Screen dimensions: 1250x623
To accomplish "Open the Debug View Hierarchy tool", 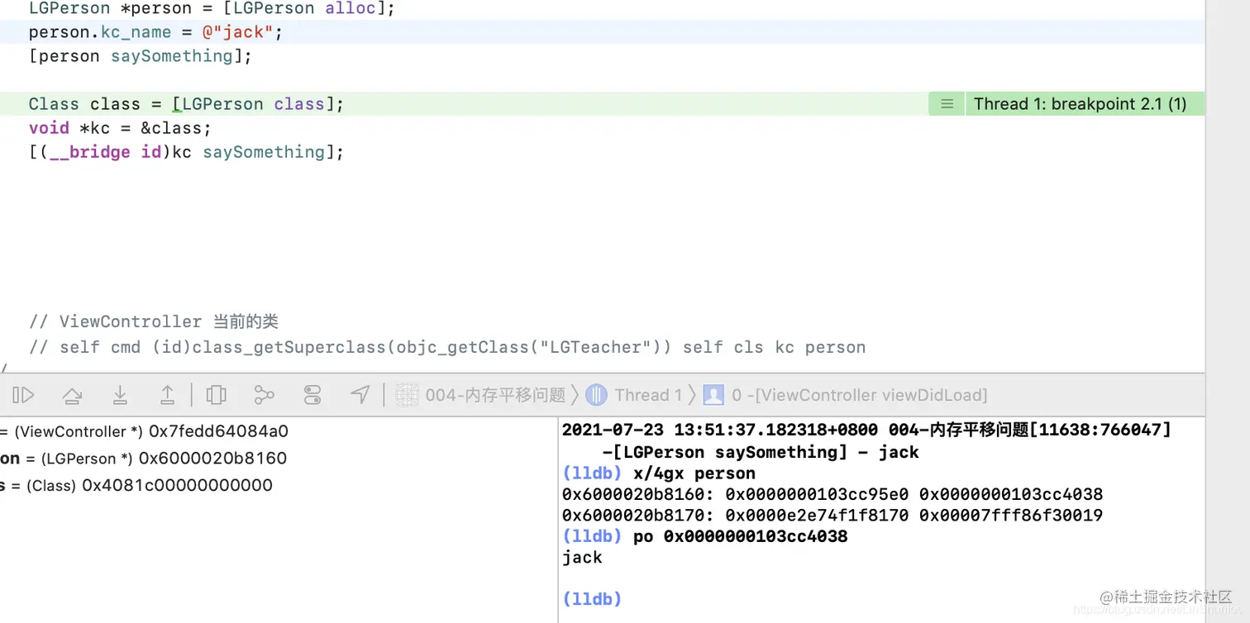I will coord(216,396).
